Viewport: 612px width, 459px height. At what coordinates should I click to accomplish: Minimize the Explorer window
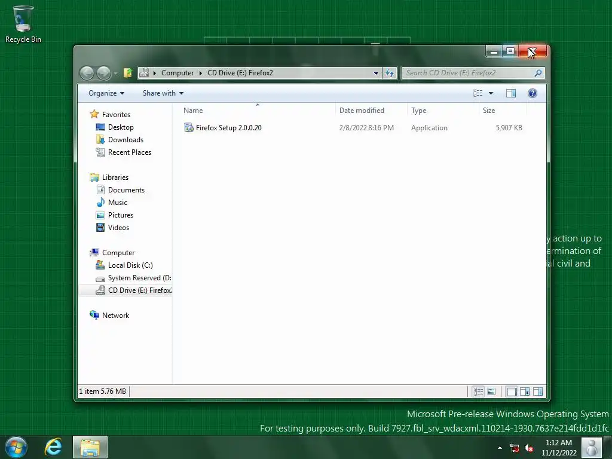(x=494, y=51)
